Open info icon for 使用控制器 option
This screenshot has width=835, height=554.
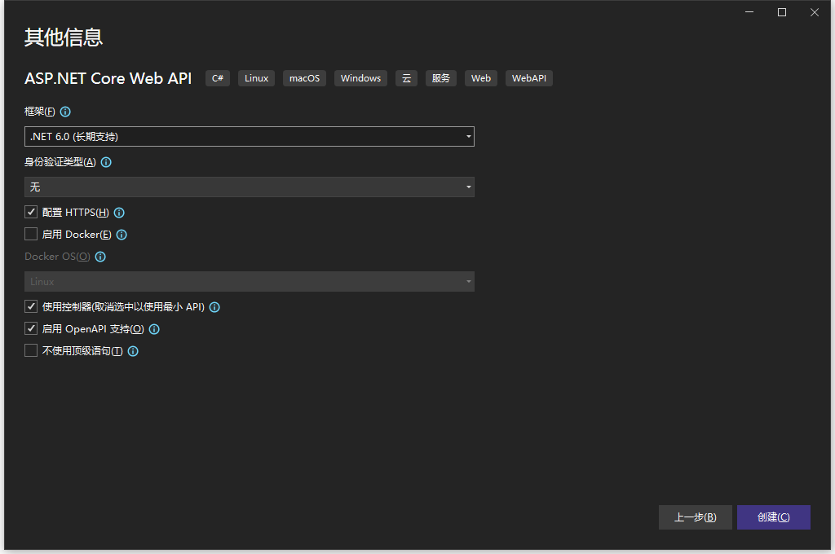click(214, 307)
